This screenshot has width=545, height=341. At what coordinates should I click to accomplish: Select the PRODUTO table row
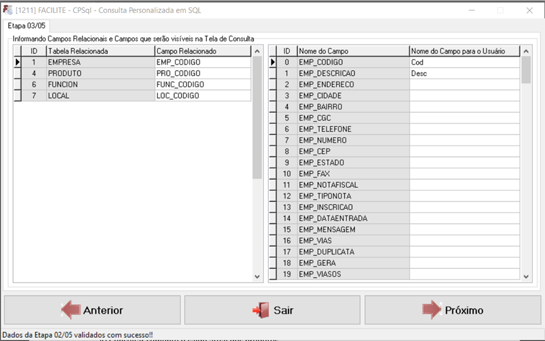[132, 73]
